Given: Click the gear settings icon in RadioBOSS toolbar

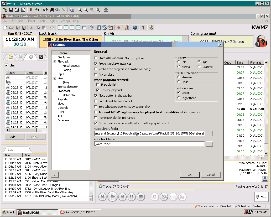Looking at the screenshot, I should [151, 28].
